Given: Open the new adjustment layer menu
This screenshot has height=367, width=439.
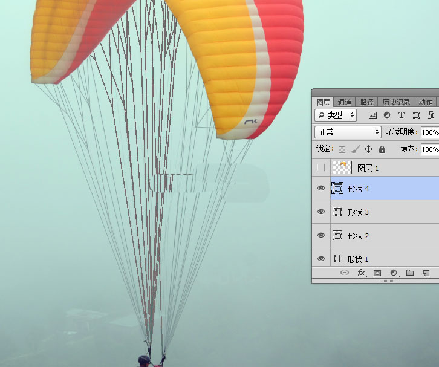Looking at the screenshot, I should (x=394, y=273).
